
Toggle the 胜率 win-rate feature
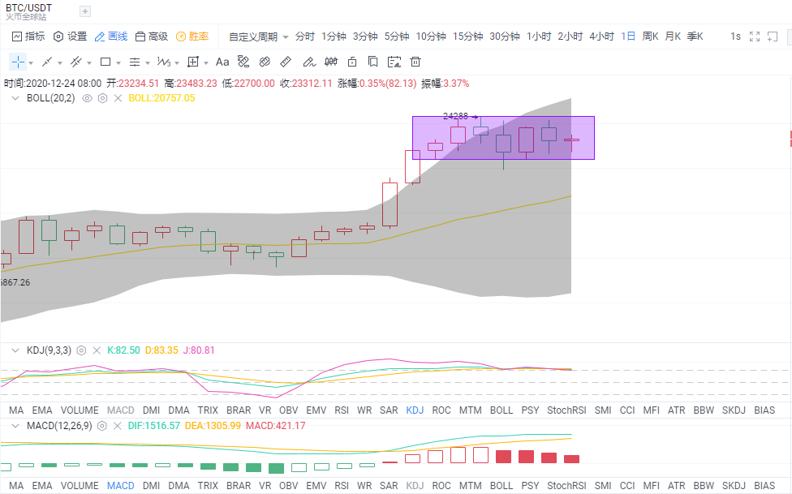[192, 37]
